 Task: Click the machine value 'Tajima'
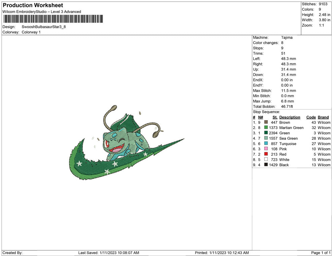point(287,38)
